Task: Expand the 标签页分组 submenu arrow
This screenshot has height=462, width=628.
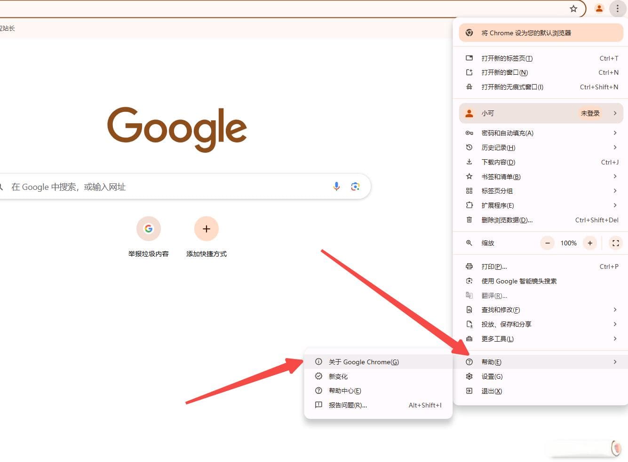Action: [x=615, y=191]
